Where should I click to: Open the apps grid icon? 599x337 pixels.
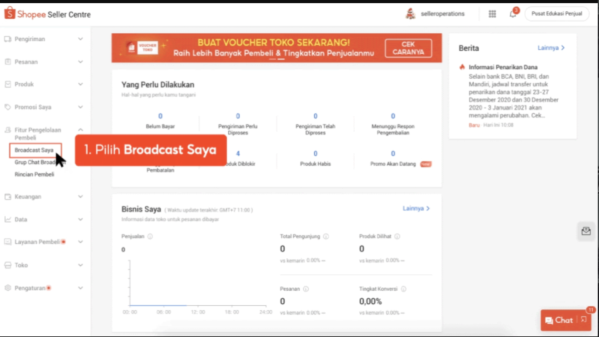click(x=492, y=14)
